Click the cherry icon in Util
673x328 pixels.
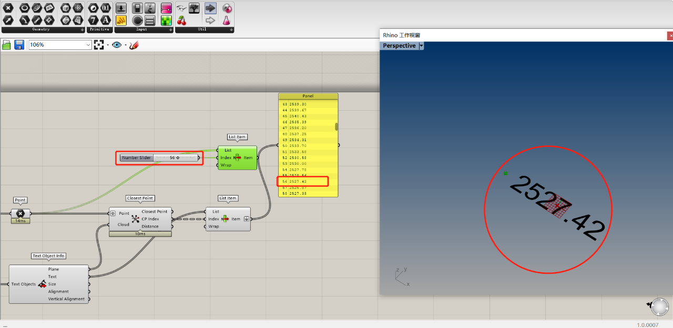tap(181, 20)
